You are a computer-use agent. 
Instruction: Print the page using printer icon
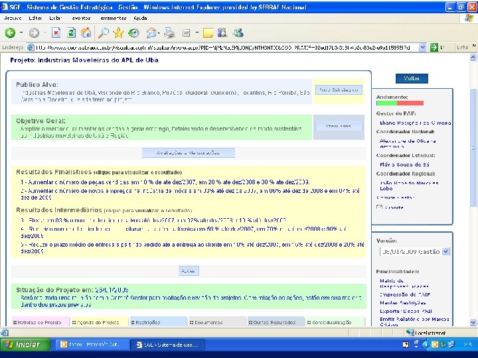[169, 32]
